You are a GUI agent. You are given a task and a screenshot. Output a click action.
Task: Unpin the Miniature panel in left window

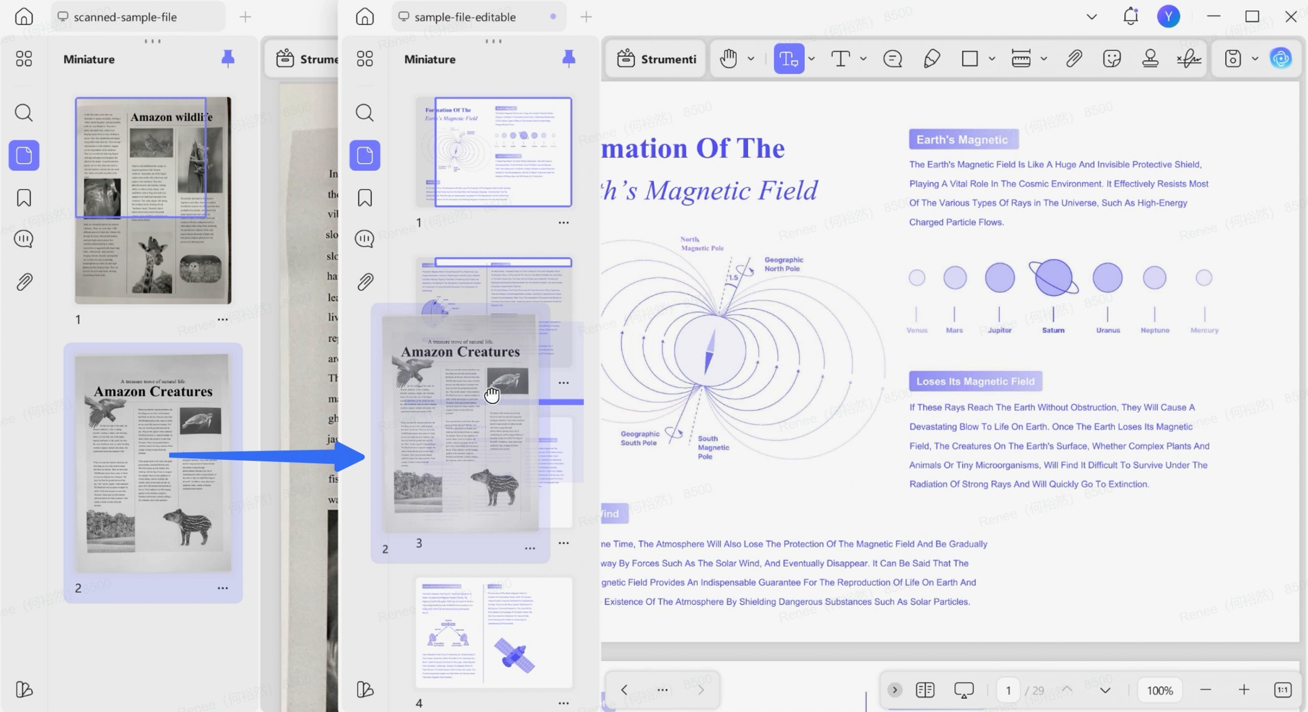point(228,59)
